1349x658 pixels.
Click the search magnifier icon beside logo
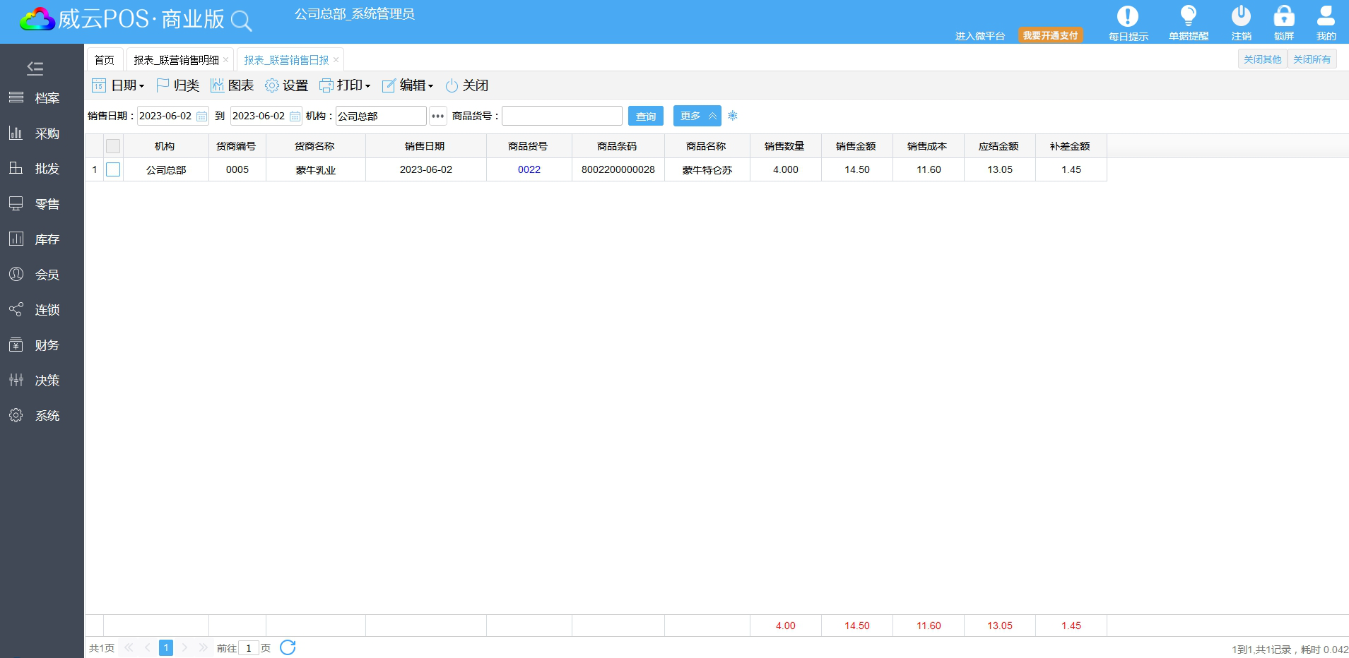[241, 21]
